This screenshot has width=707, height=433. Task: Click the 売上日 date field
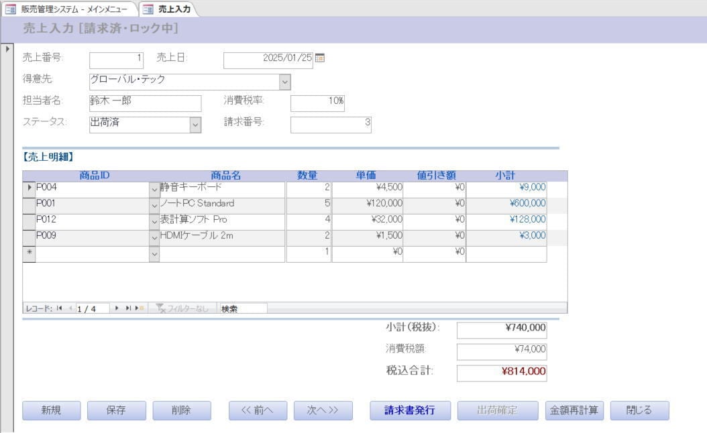pos(268,60)
